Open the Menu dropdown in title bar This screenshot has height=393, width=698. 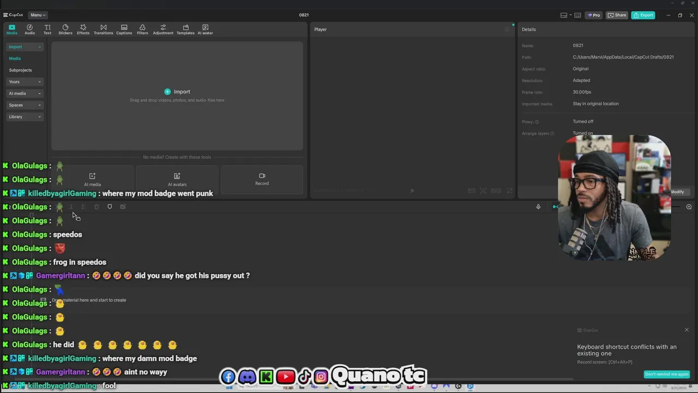pyautogui.click(x=38, y=15)
